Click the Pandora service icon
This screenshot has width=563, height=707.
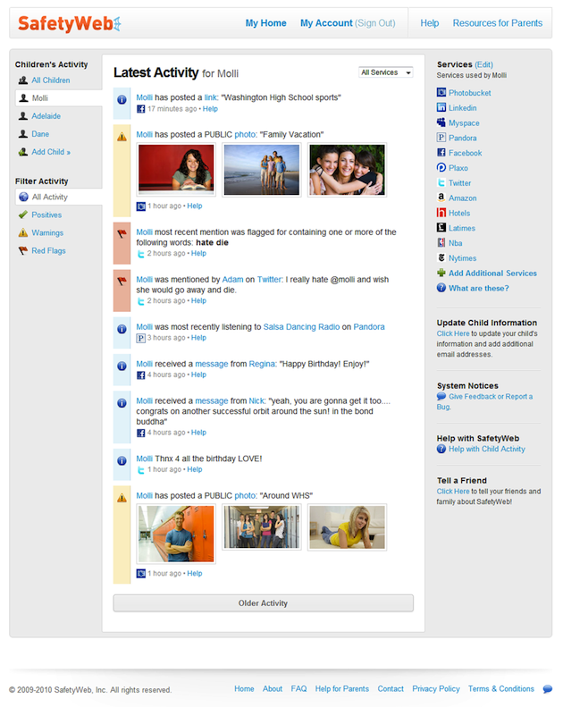tap(441, 139)
